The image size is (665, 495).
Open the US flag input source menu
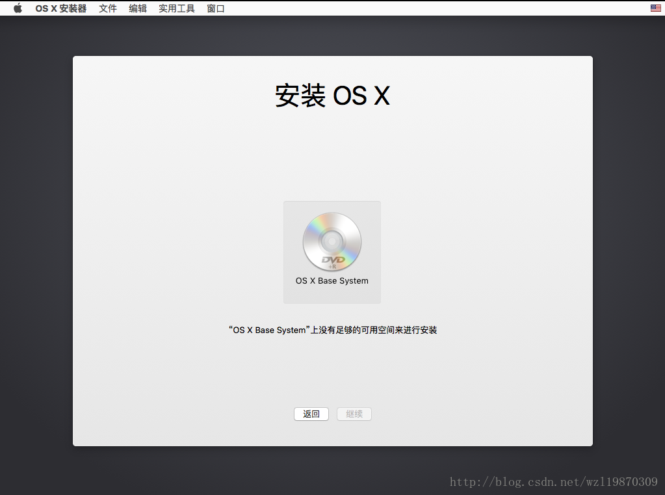click(655, 8)
